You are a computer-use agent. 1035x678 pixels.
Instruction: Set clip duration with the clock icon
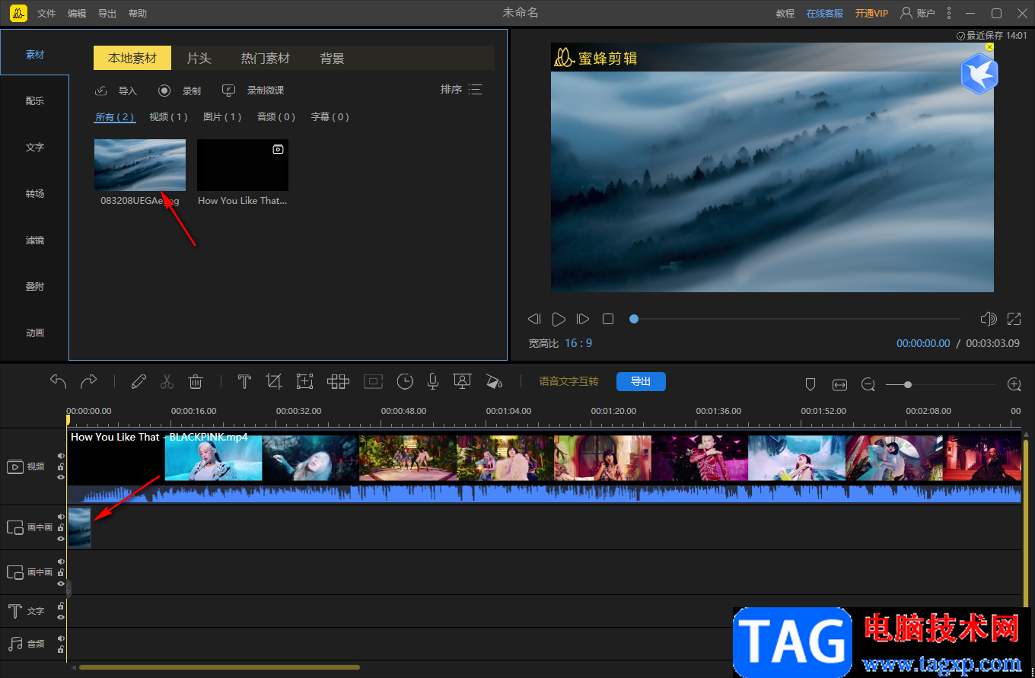point(405,381)
